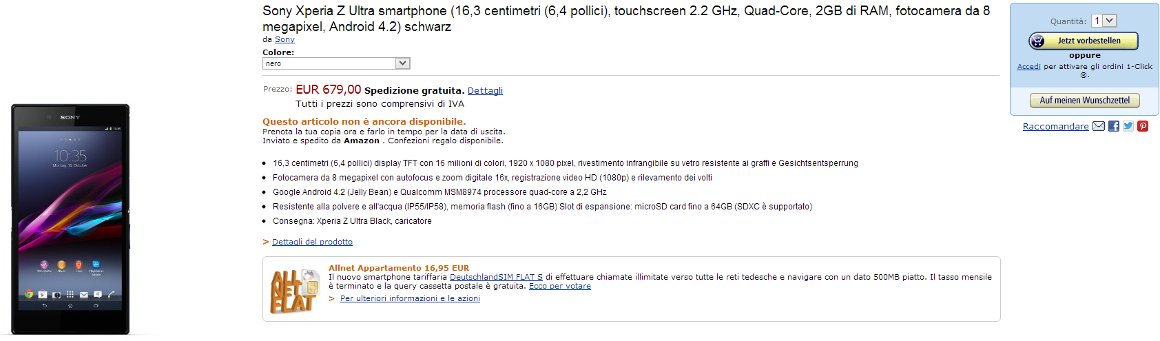Add to wishlist via Auf meinen Wunschzettel
The width and height of the screenshot is (1160, 341).
[1085, 101]
